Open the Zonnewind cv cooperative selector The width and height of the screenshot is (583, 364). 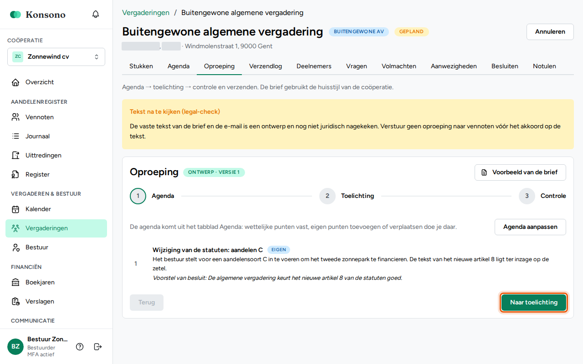click(56, 57)
